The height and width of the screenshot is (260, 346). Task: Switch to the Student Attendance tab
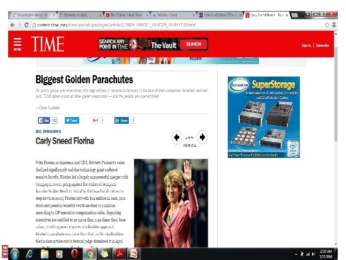pos(33,15)
